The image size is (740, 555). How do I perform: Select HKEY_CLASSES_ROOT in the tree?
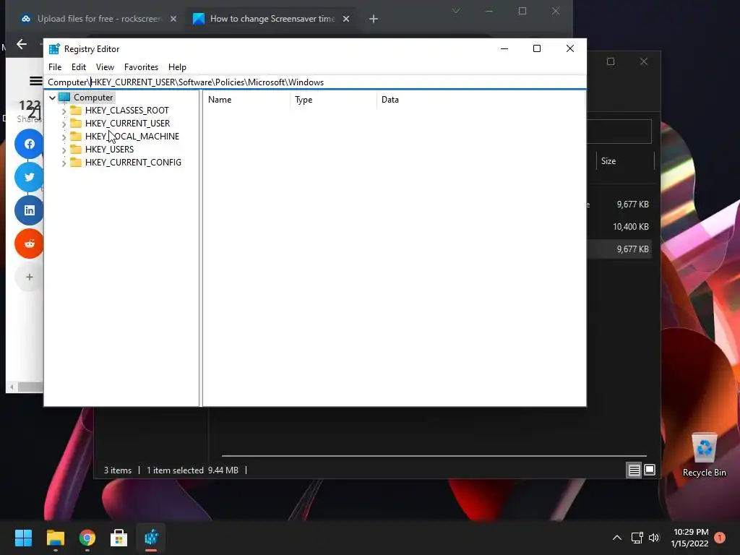(x=127, y=111)
